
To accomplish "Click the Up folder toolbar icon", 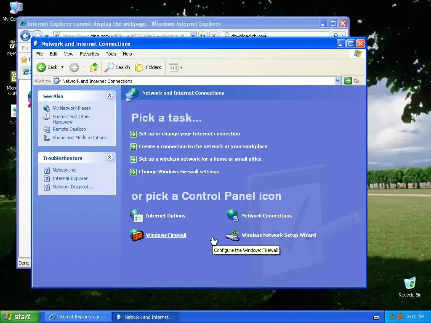I will 94,67.
